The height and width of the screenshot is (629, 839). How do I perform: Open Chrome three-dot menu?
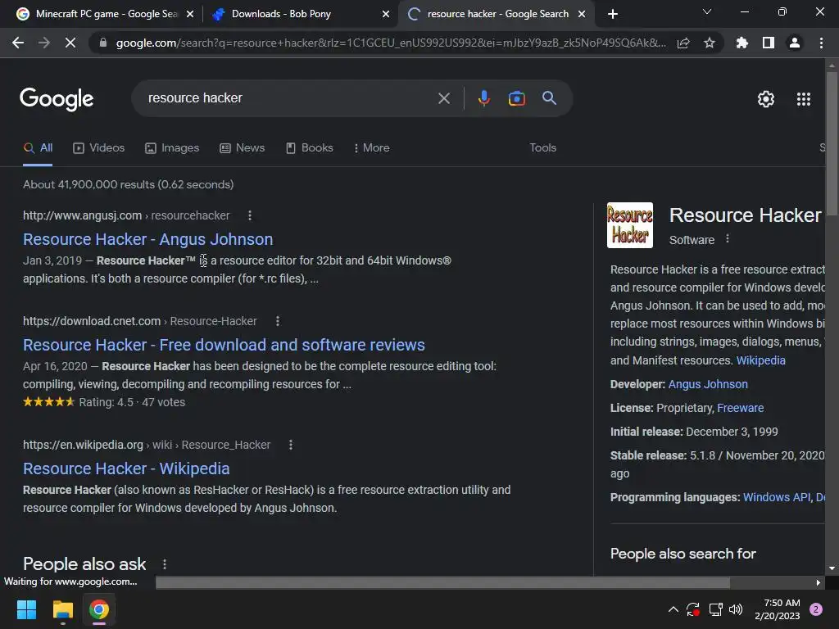(821, 43)
